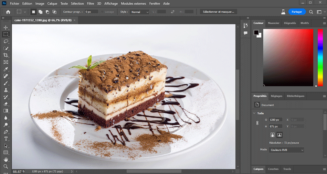Select the Crop tool

[6, 55]
